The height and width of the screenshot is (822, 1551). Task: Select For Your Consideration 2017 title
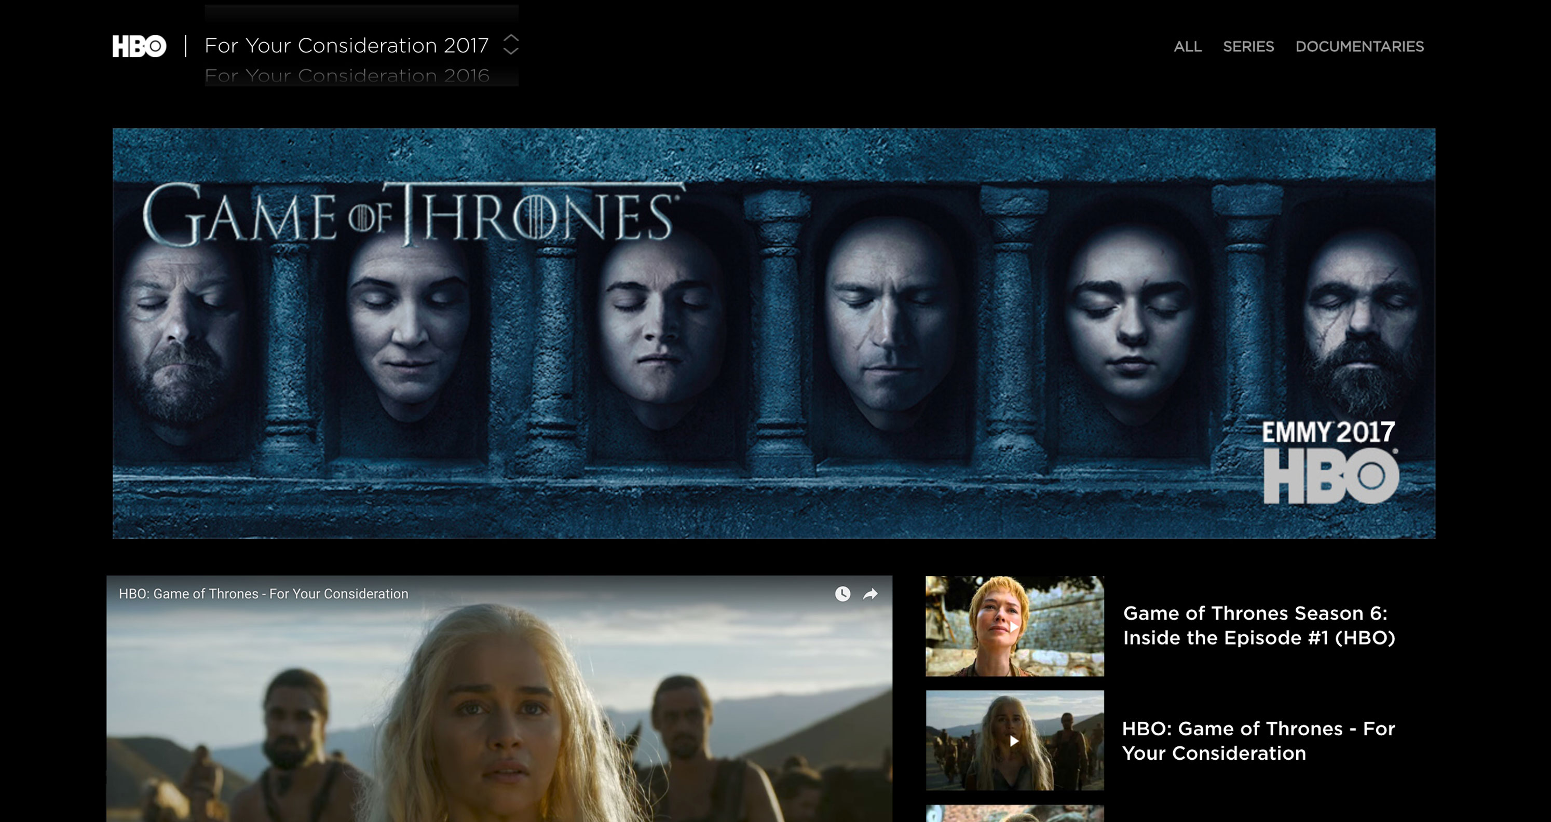[x=346, y=46]
